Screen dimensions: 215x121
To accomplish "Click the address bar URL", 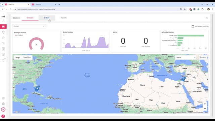I will 36,9.
